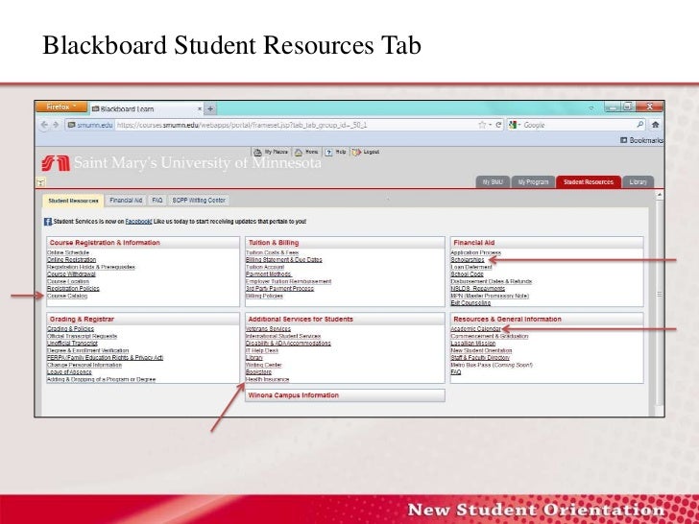The height and width of the screenshot is (524, 699).
Task: Open the Online Registration link
Action: coord(71,260)
